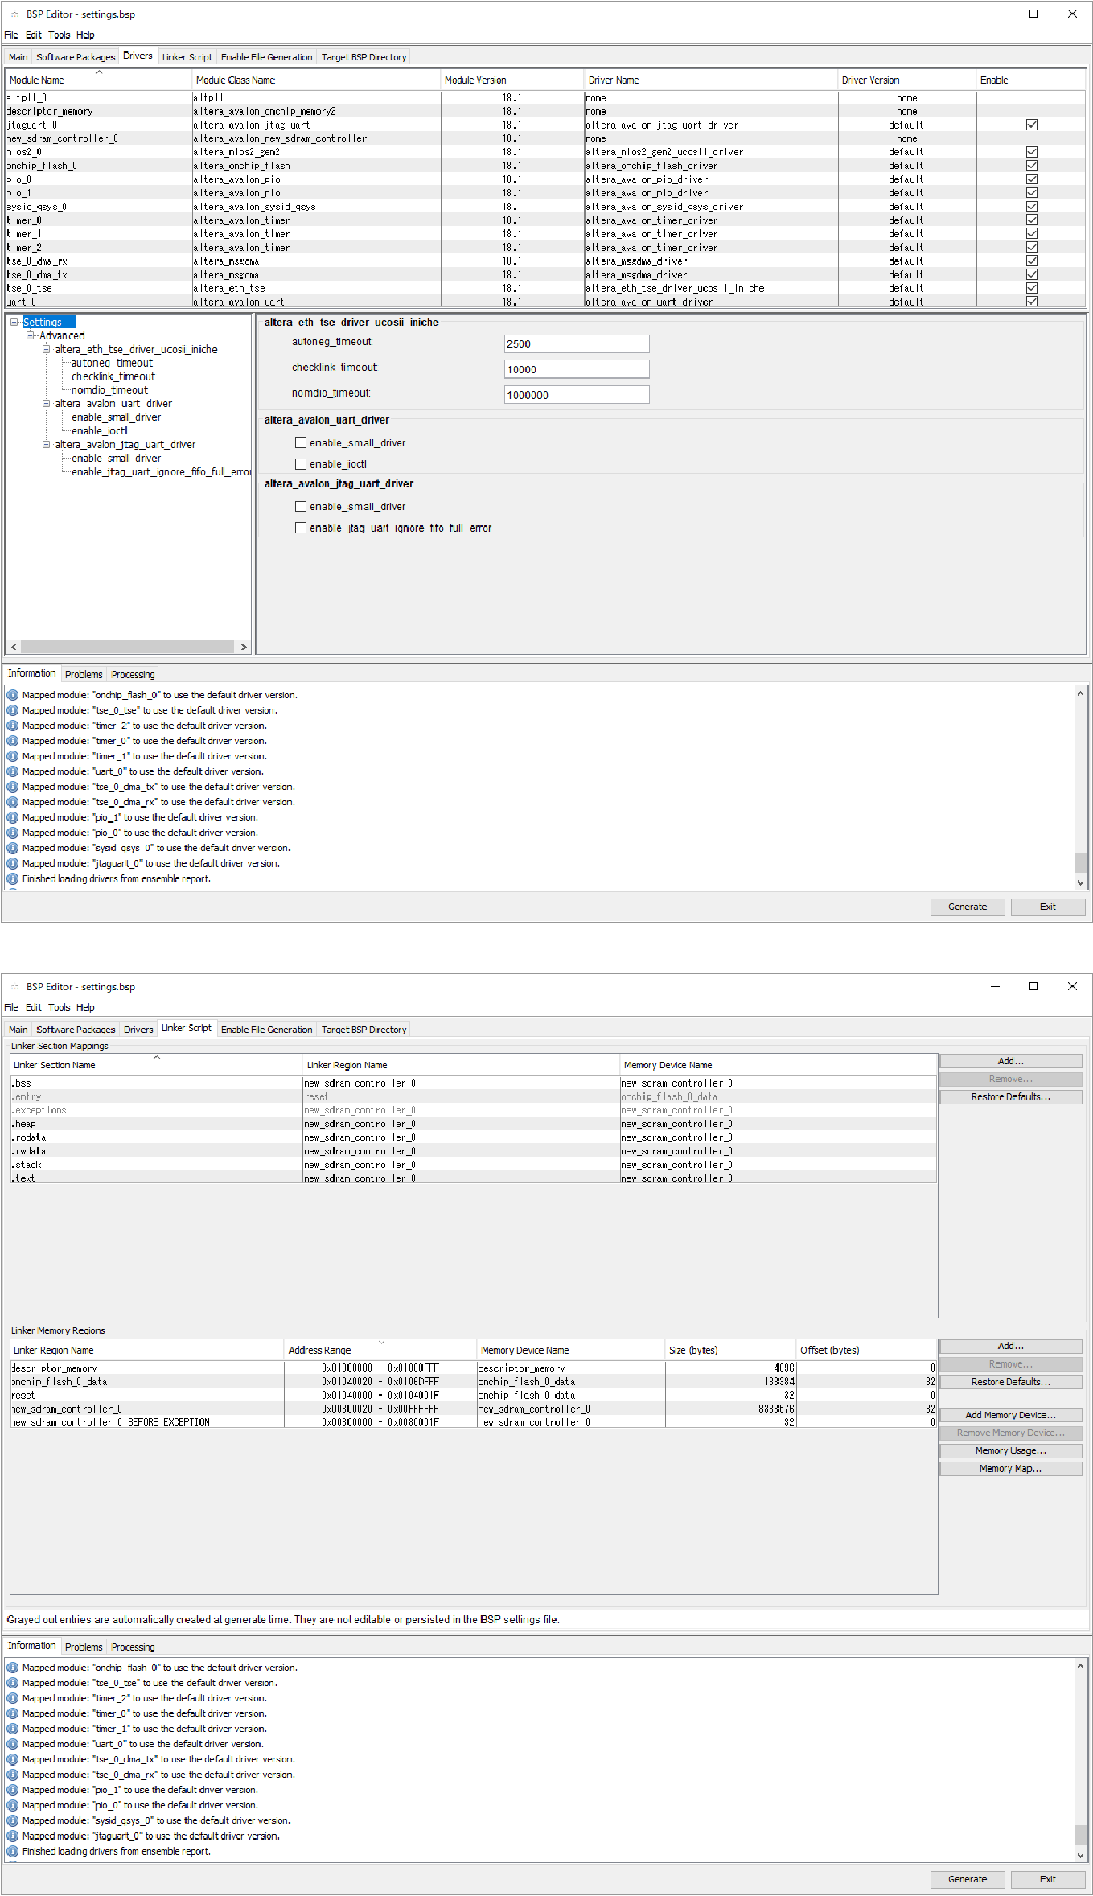Click the Add Memory Device... button

[1010, 1415]
